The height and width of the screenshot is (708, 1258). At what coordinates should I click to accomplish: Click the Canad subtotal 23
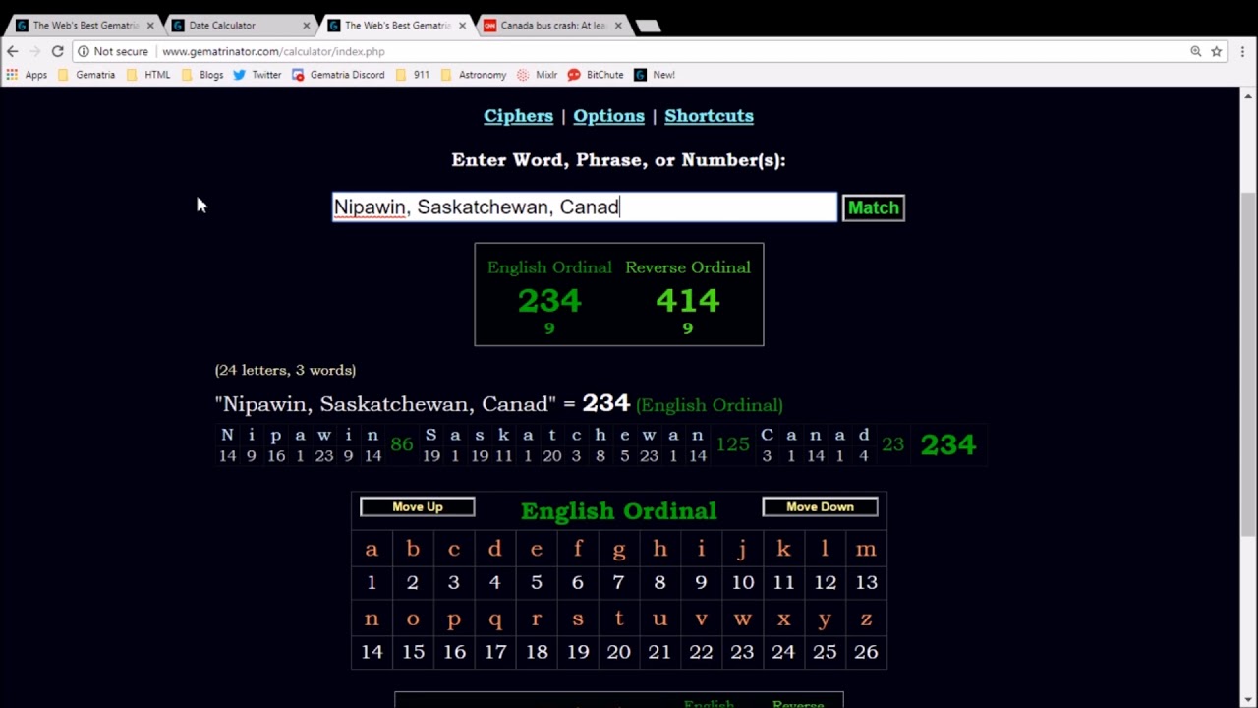click(x=892, y=444)
